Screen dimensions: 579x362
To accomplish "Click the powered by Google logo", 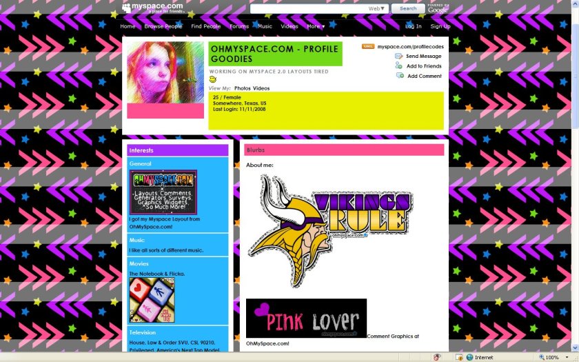I will click(438, 8).
